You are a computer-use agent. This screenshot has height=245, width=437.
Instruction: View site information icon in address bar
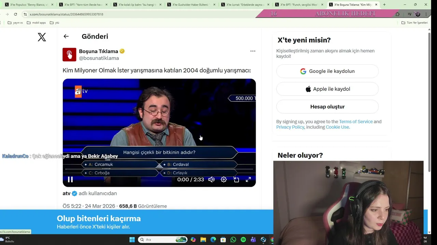click(25, 14)
